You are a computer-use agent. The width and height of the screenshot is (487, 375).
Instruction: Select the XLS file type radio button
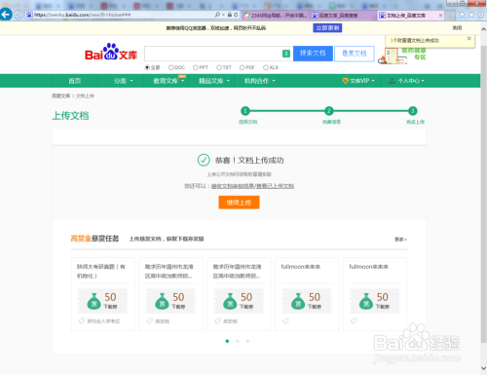click(266, 67)
